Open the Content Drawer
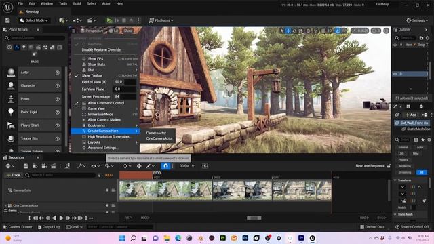The width and height of the screenshot is (434, 244). coord(18,227)
